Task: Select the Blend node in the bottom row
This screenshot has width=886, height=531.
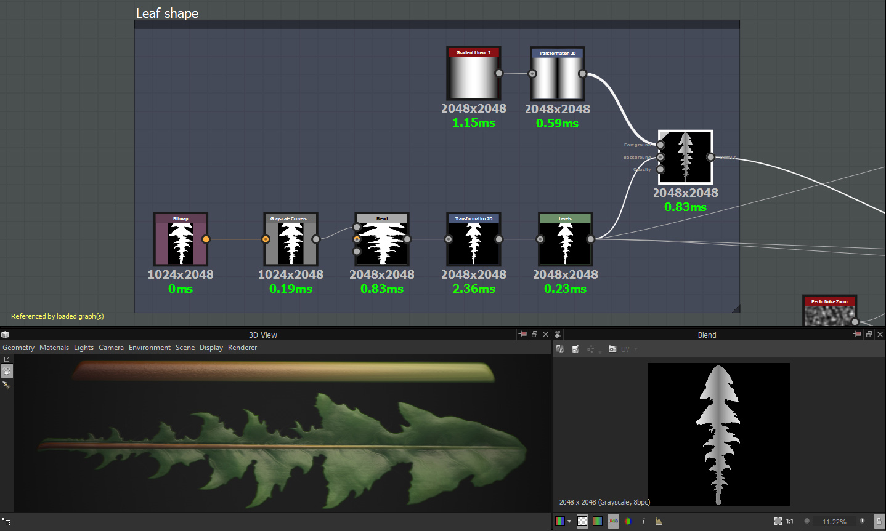Action: [382, 239]
